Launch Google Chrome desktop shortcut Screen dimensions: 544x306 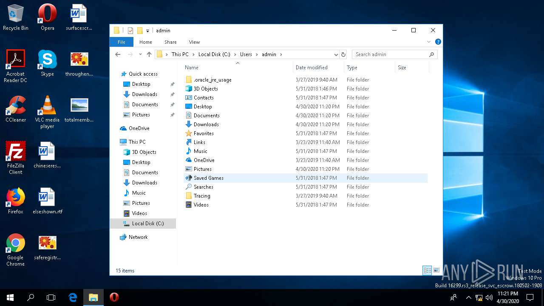pos(16,249)
